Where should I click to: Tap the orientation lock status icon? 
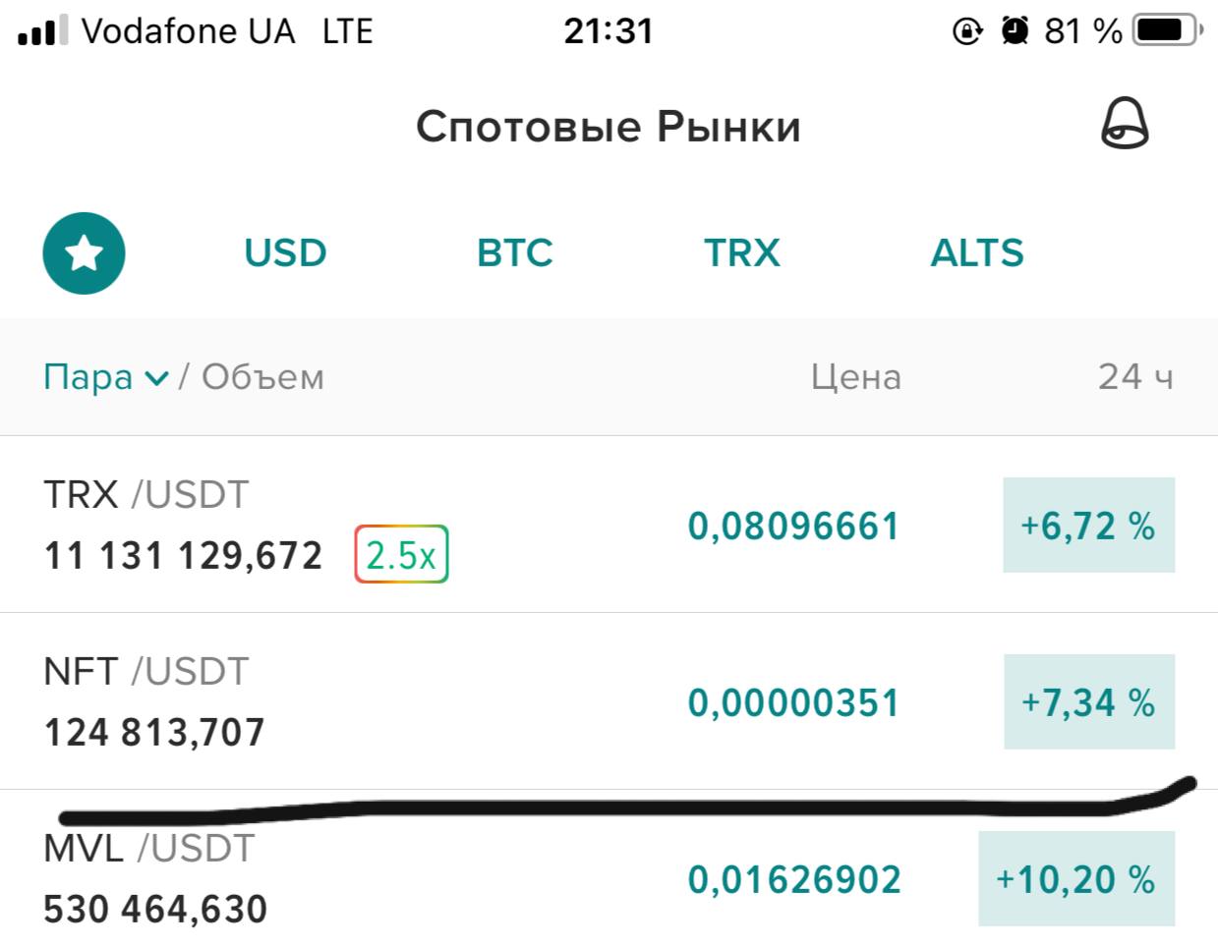pos(967,31)
